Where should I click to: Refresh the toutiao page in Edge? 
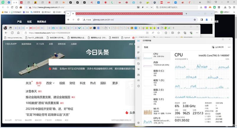12,33
